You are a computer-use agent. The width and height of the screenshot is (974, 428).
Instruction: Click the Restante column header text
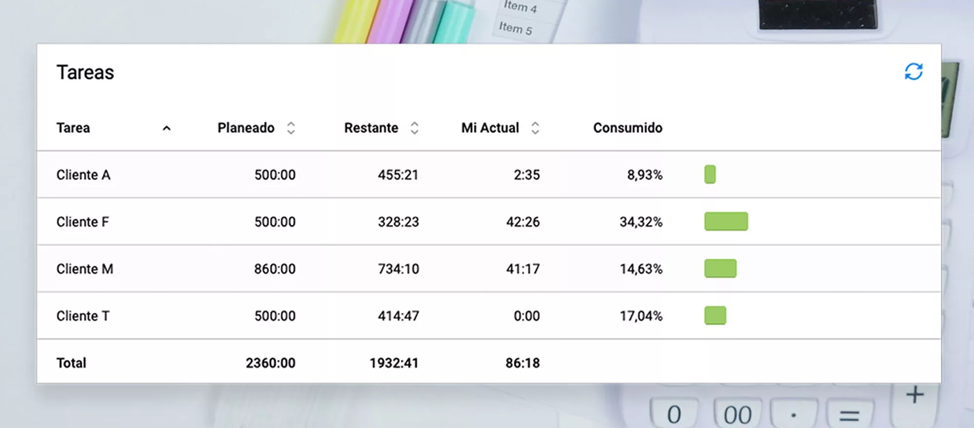tap(371, 128)
